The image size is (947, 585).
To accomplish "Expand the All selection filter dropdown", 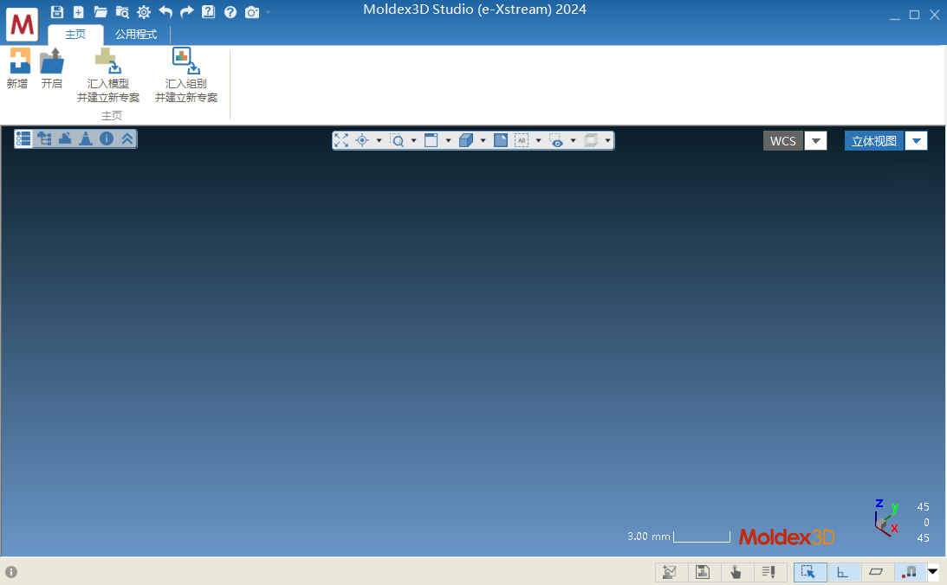I will pyautogui.click(x=538, y=140).
